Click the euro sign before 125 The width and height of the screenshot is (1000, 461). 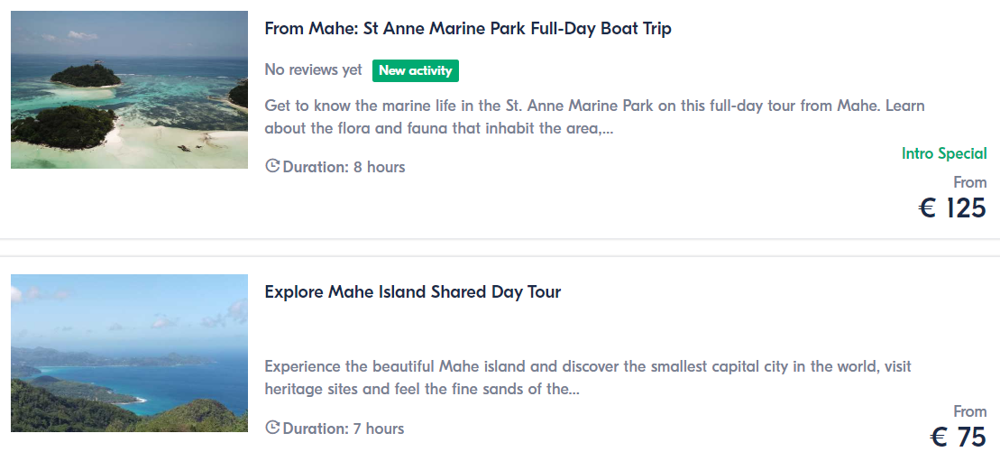click(x=928, y=208)
